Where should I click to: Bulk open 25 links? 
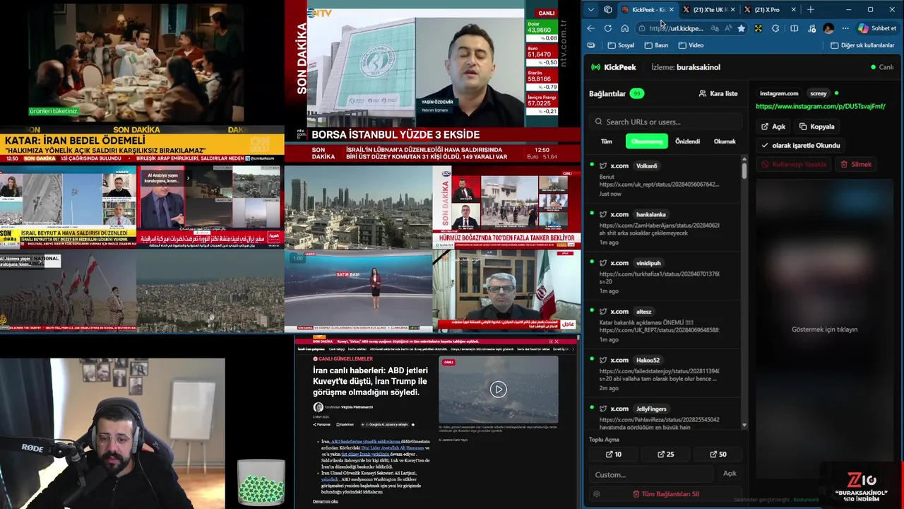666,454
